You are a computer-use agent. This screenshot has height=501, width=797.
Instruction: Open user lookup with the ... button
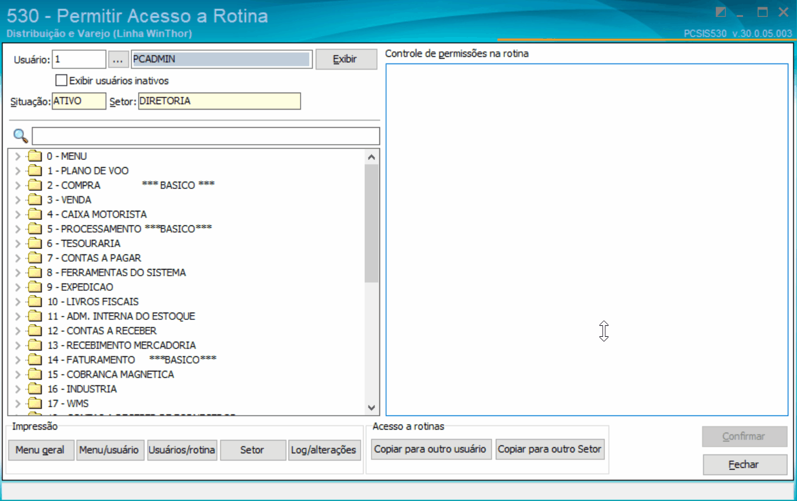(x=118, y=59)
